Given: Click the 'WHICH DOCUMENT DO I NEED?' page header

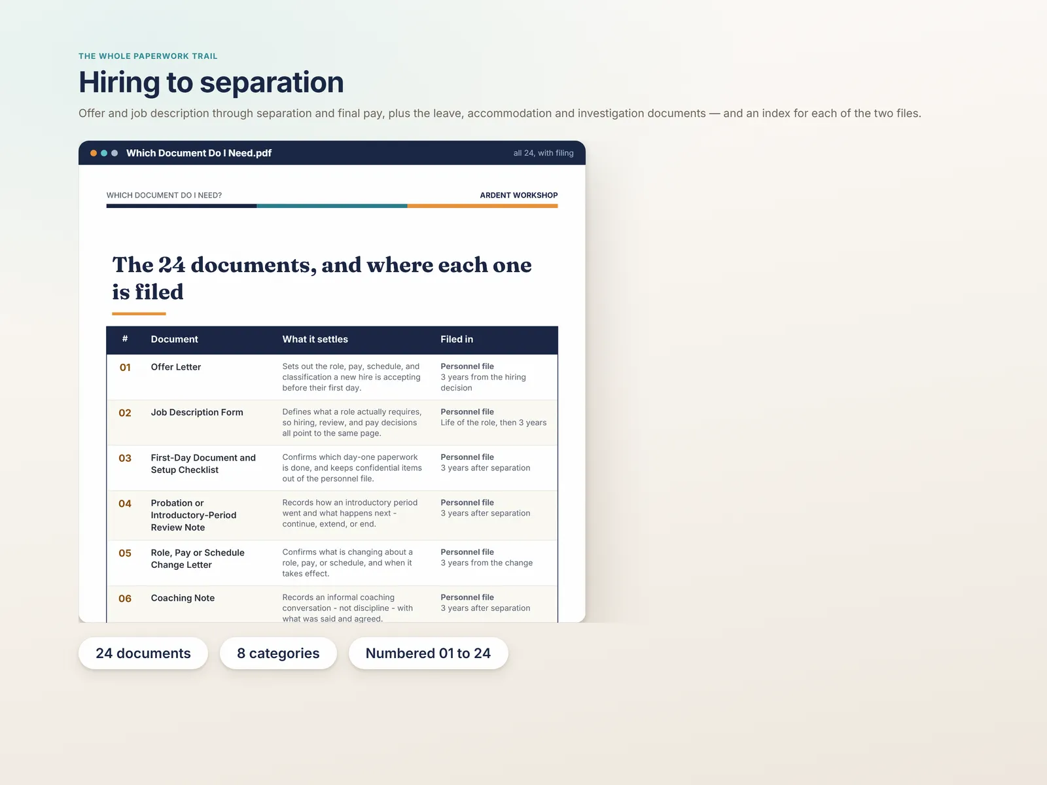Looking at the screenshot, I should point(164,195).
